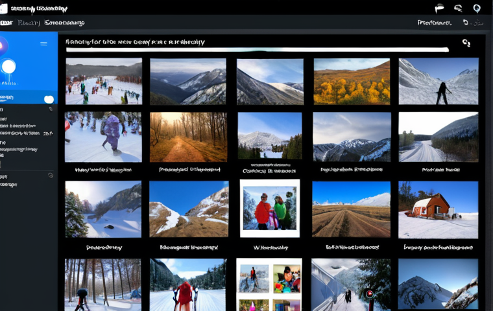Screen dimensions: 493x311
Task: Open the dirt road leading to mountains photo
Action: pos(351,209)
